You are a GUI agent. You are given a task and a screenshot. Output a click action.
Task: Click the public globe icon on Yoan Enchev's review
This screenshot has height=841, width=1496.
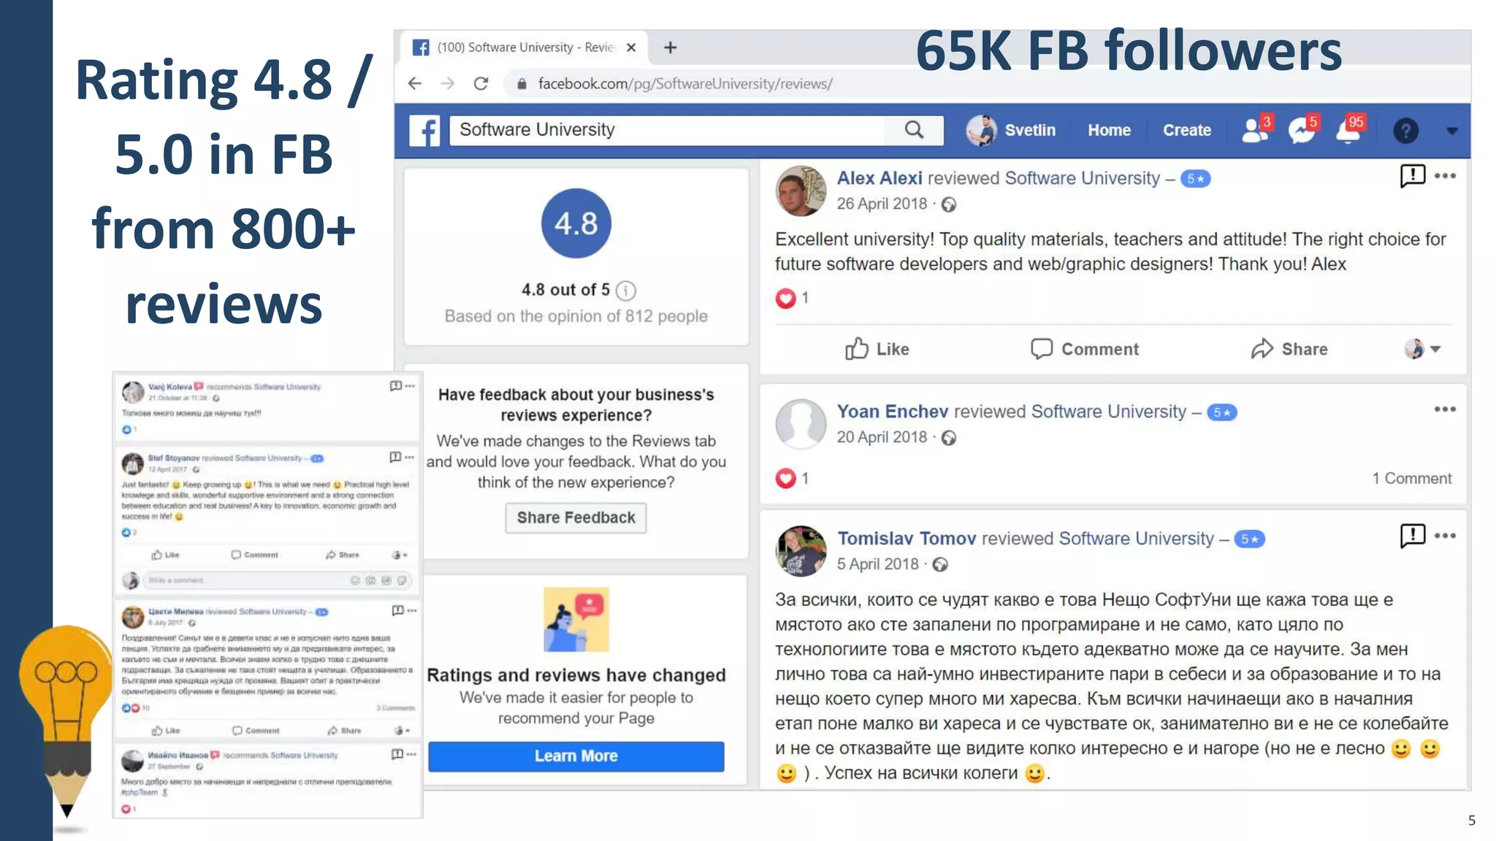(x=948, y=438)
